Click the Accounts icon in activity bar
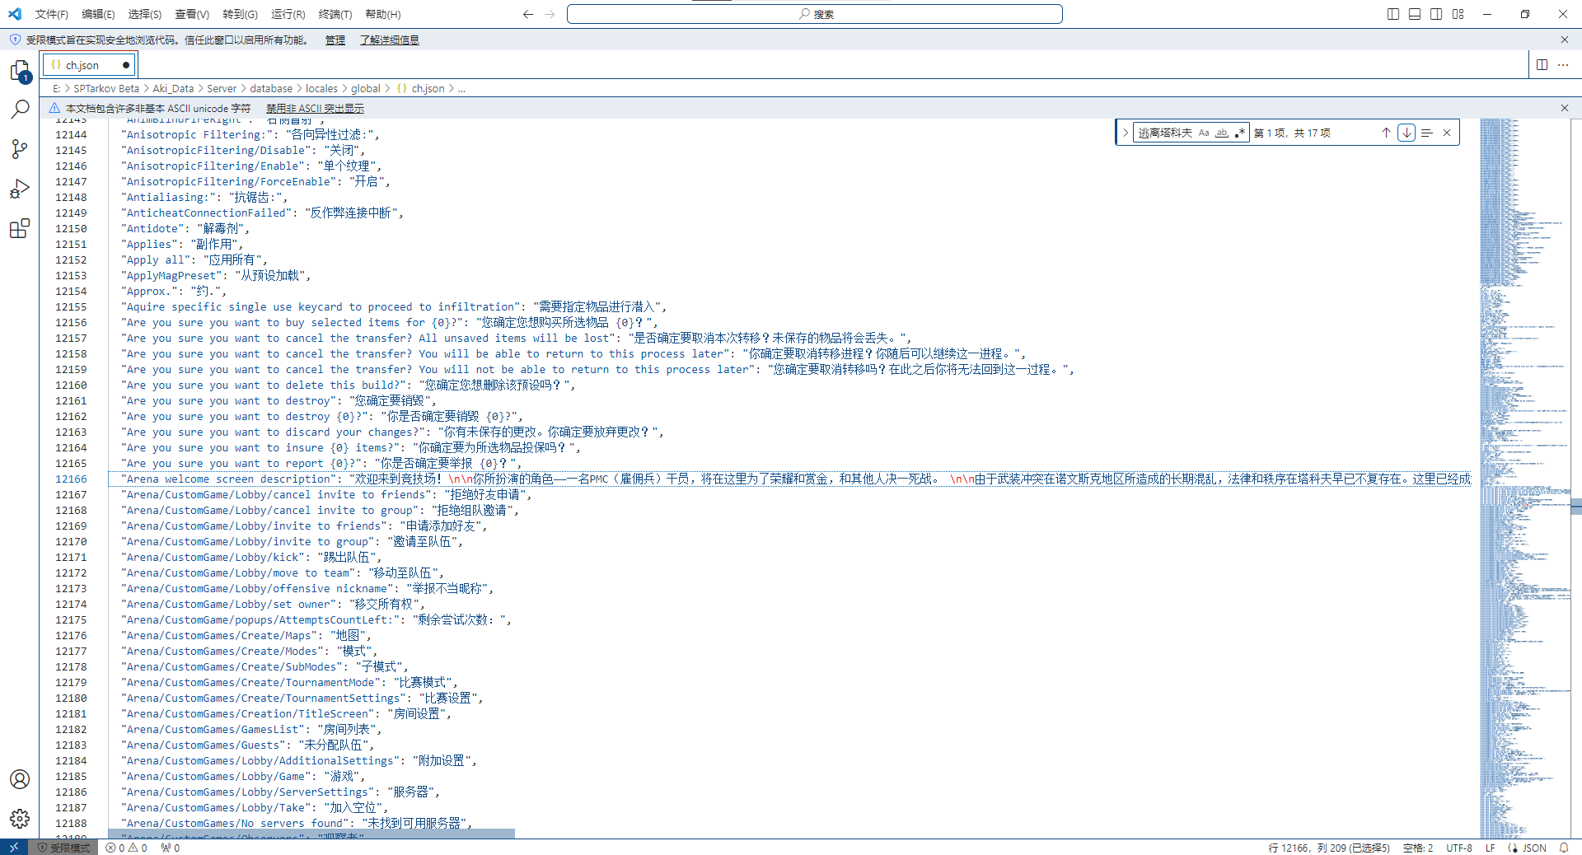 click(20, 779)
